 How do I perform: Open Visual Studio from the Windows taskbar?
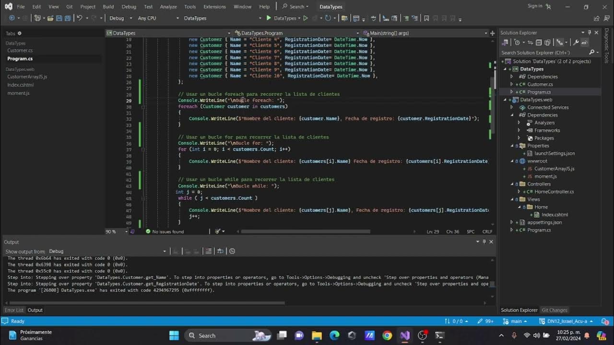[405, 335]
